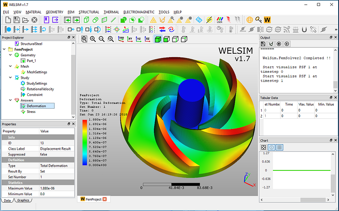Open the MATERIAL menu

33,12
